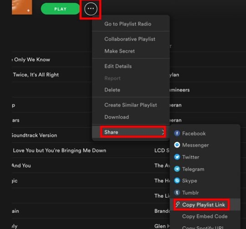Click Download in the context menu
This screenshot has width=246, height=229.
[x=117, y=117]
